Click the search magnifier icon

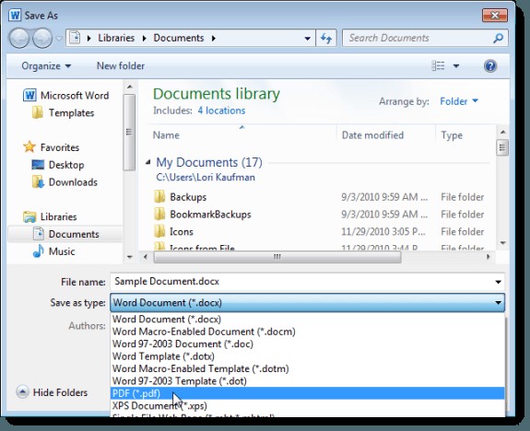(498, 38)
